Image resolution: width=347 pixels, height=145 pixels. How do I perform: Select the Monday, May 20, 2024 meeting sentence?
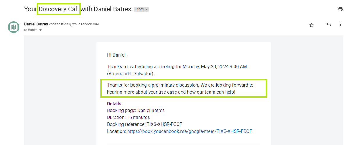[177, 70]
